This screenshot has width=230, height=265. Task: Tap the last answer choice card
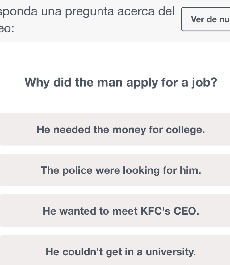(120, 252)
